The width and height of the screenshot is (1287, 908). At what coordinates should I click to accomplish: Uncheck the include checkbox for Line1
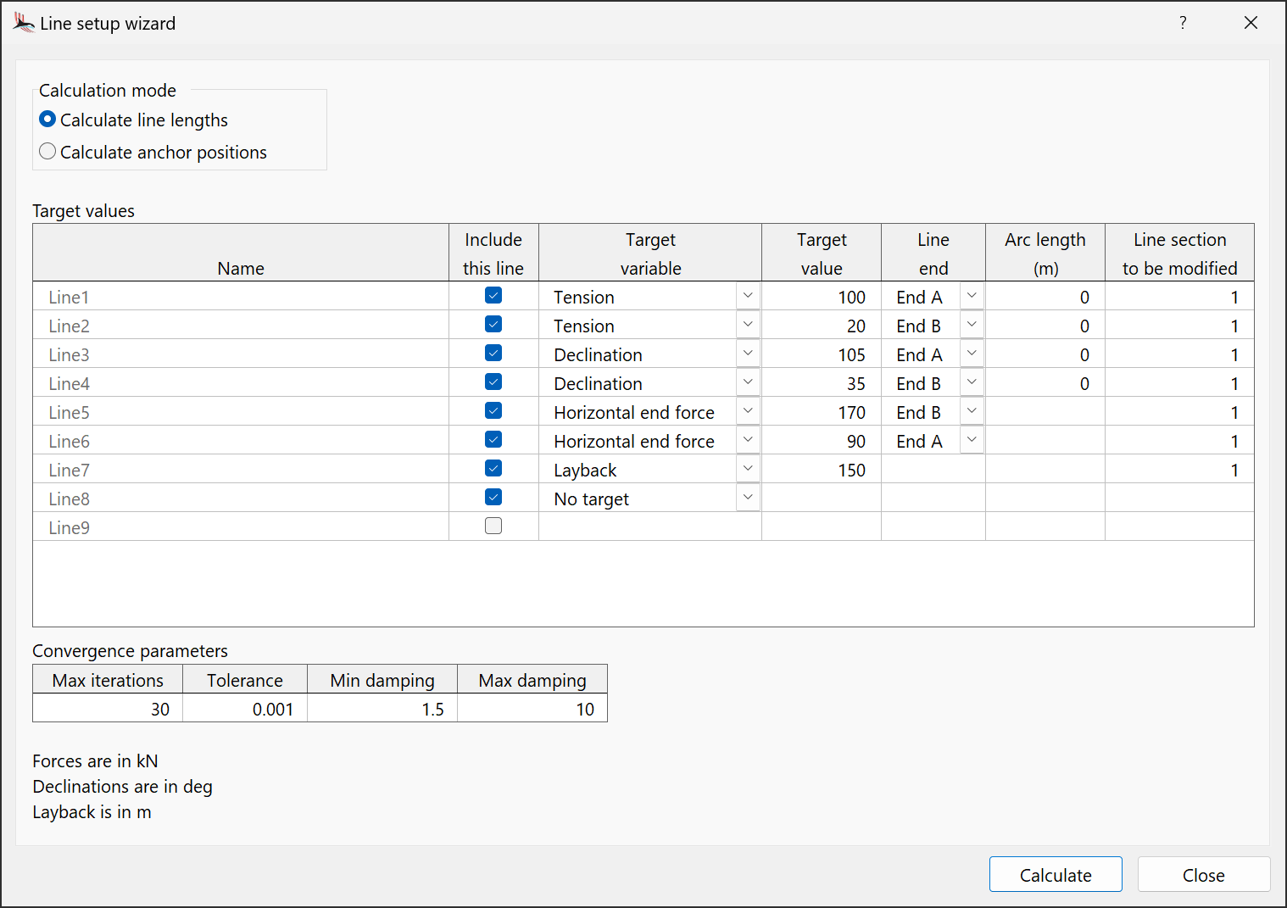[x=493, y=296]
